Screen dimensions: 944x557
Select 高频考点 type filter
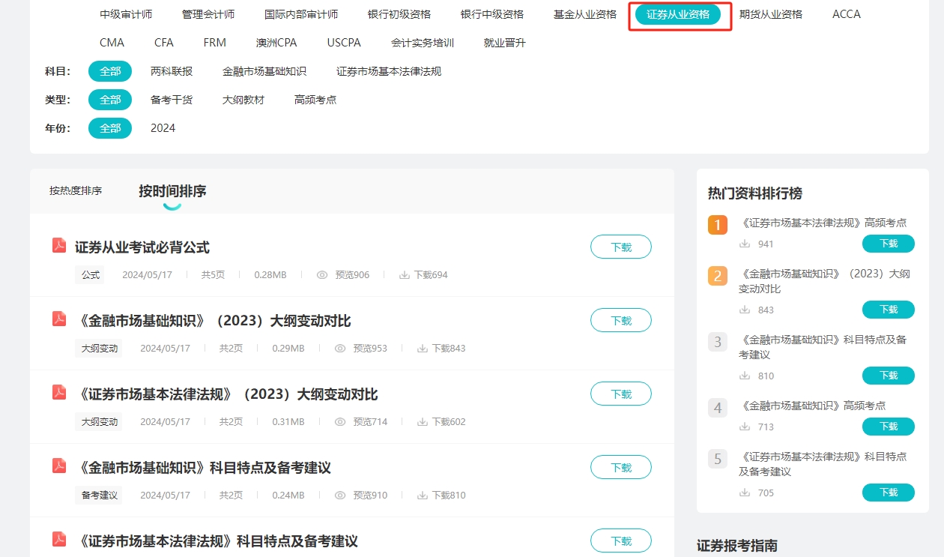click(315, 100)
